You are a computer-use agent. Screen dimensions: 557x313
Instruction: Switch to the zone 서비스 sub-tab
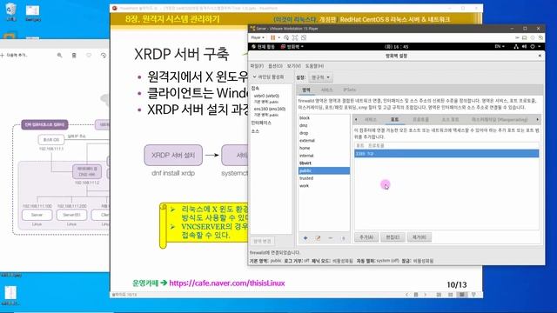click(x=371, y=120)
